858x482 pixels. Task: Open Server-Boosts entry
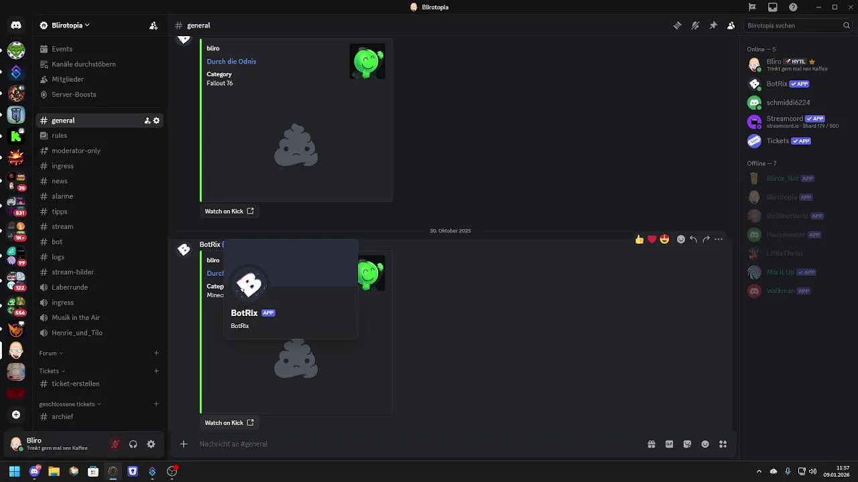tap(100, 94)
